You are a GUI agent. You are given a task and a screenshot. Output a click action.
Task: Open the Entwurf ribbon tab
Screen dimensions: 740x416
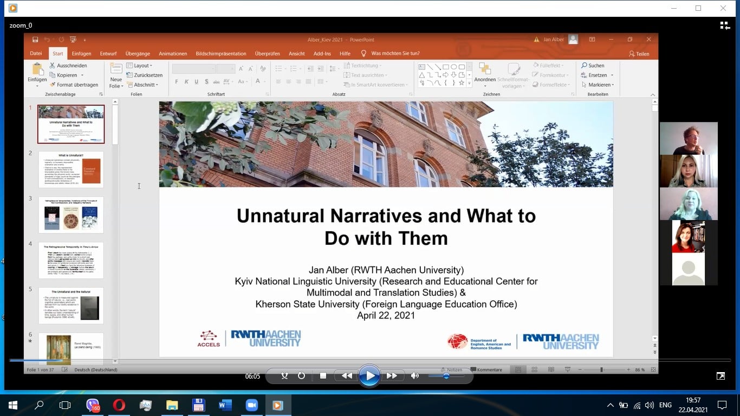108,54
